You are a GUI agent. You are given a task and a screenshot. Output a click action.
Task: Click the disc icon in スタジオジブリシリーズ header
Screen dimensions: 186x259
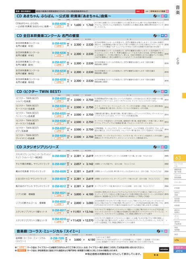pos(155,147)
